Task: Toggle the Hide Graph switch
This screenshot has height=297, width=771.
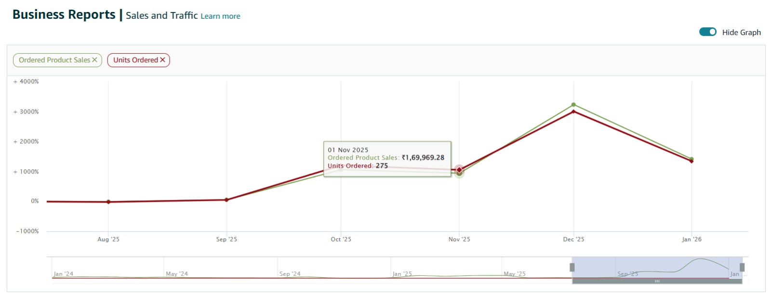Action: point(708,32)
